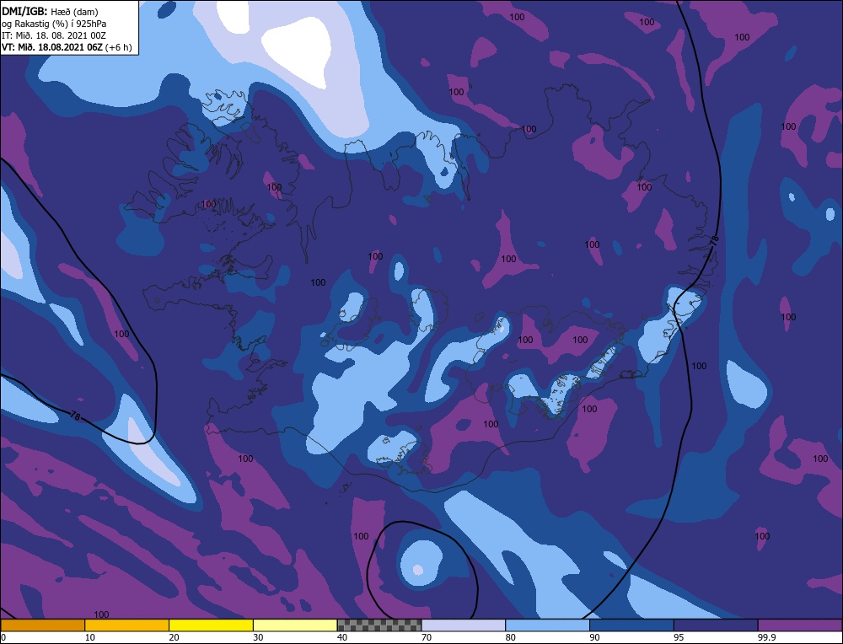This screenshot has height=644, width=843.
Task: Click the orange 10–20 legend swatch
Action: [127, 625]
